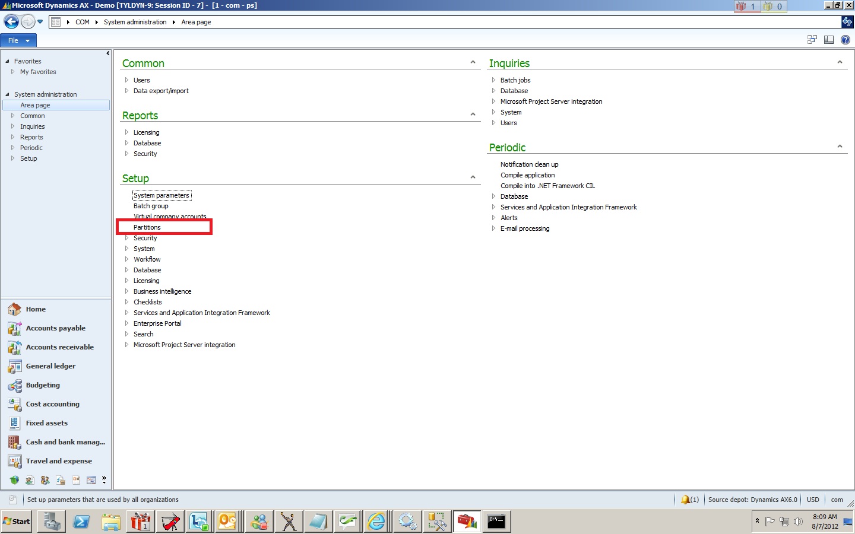Click the Start button

pos(17,522)
